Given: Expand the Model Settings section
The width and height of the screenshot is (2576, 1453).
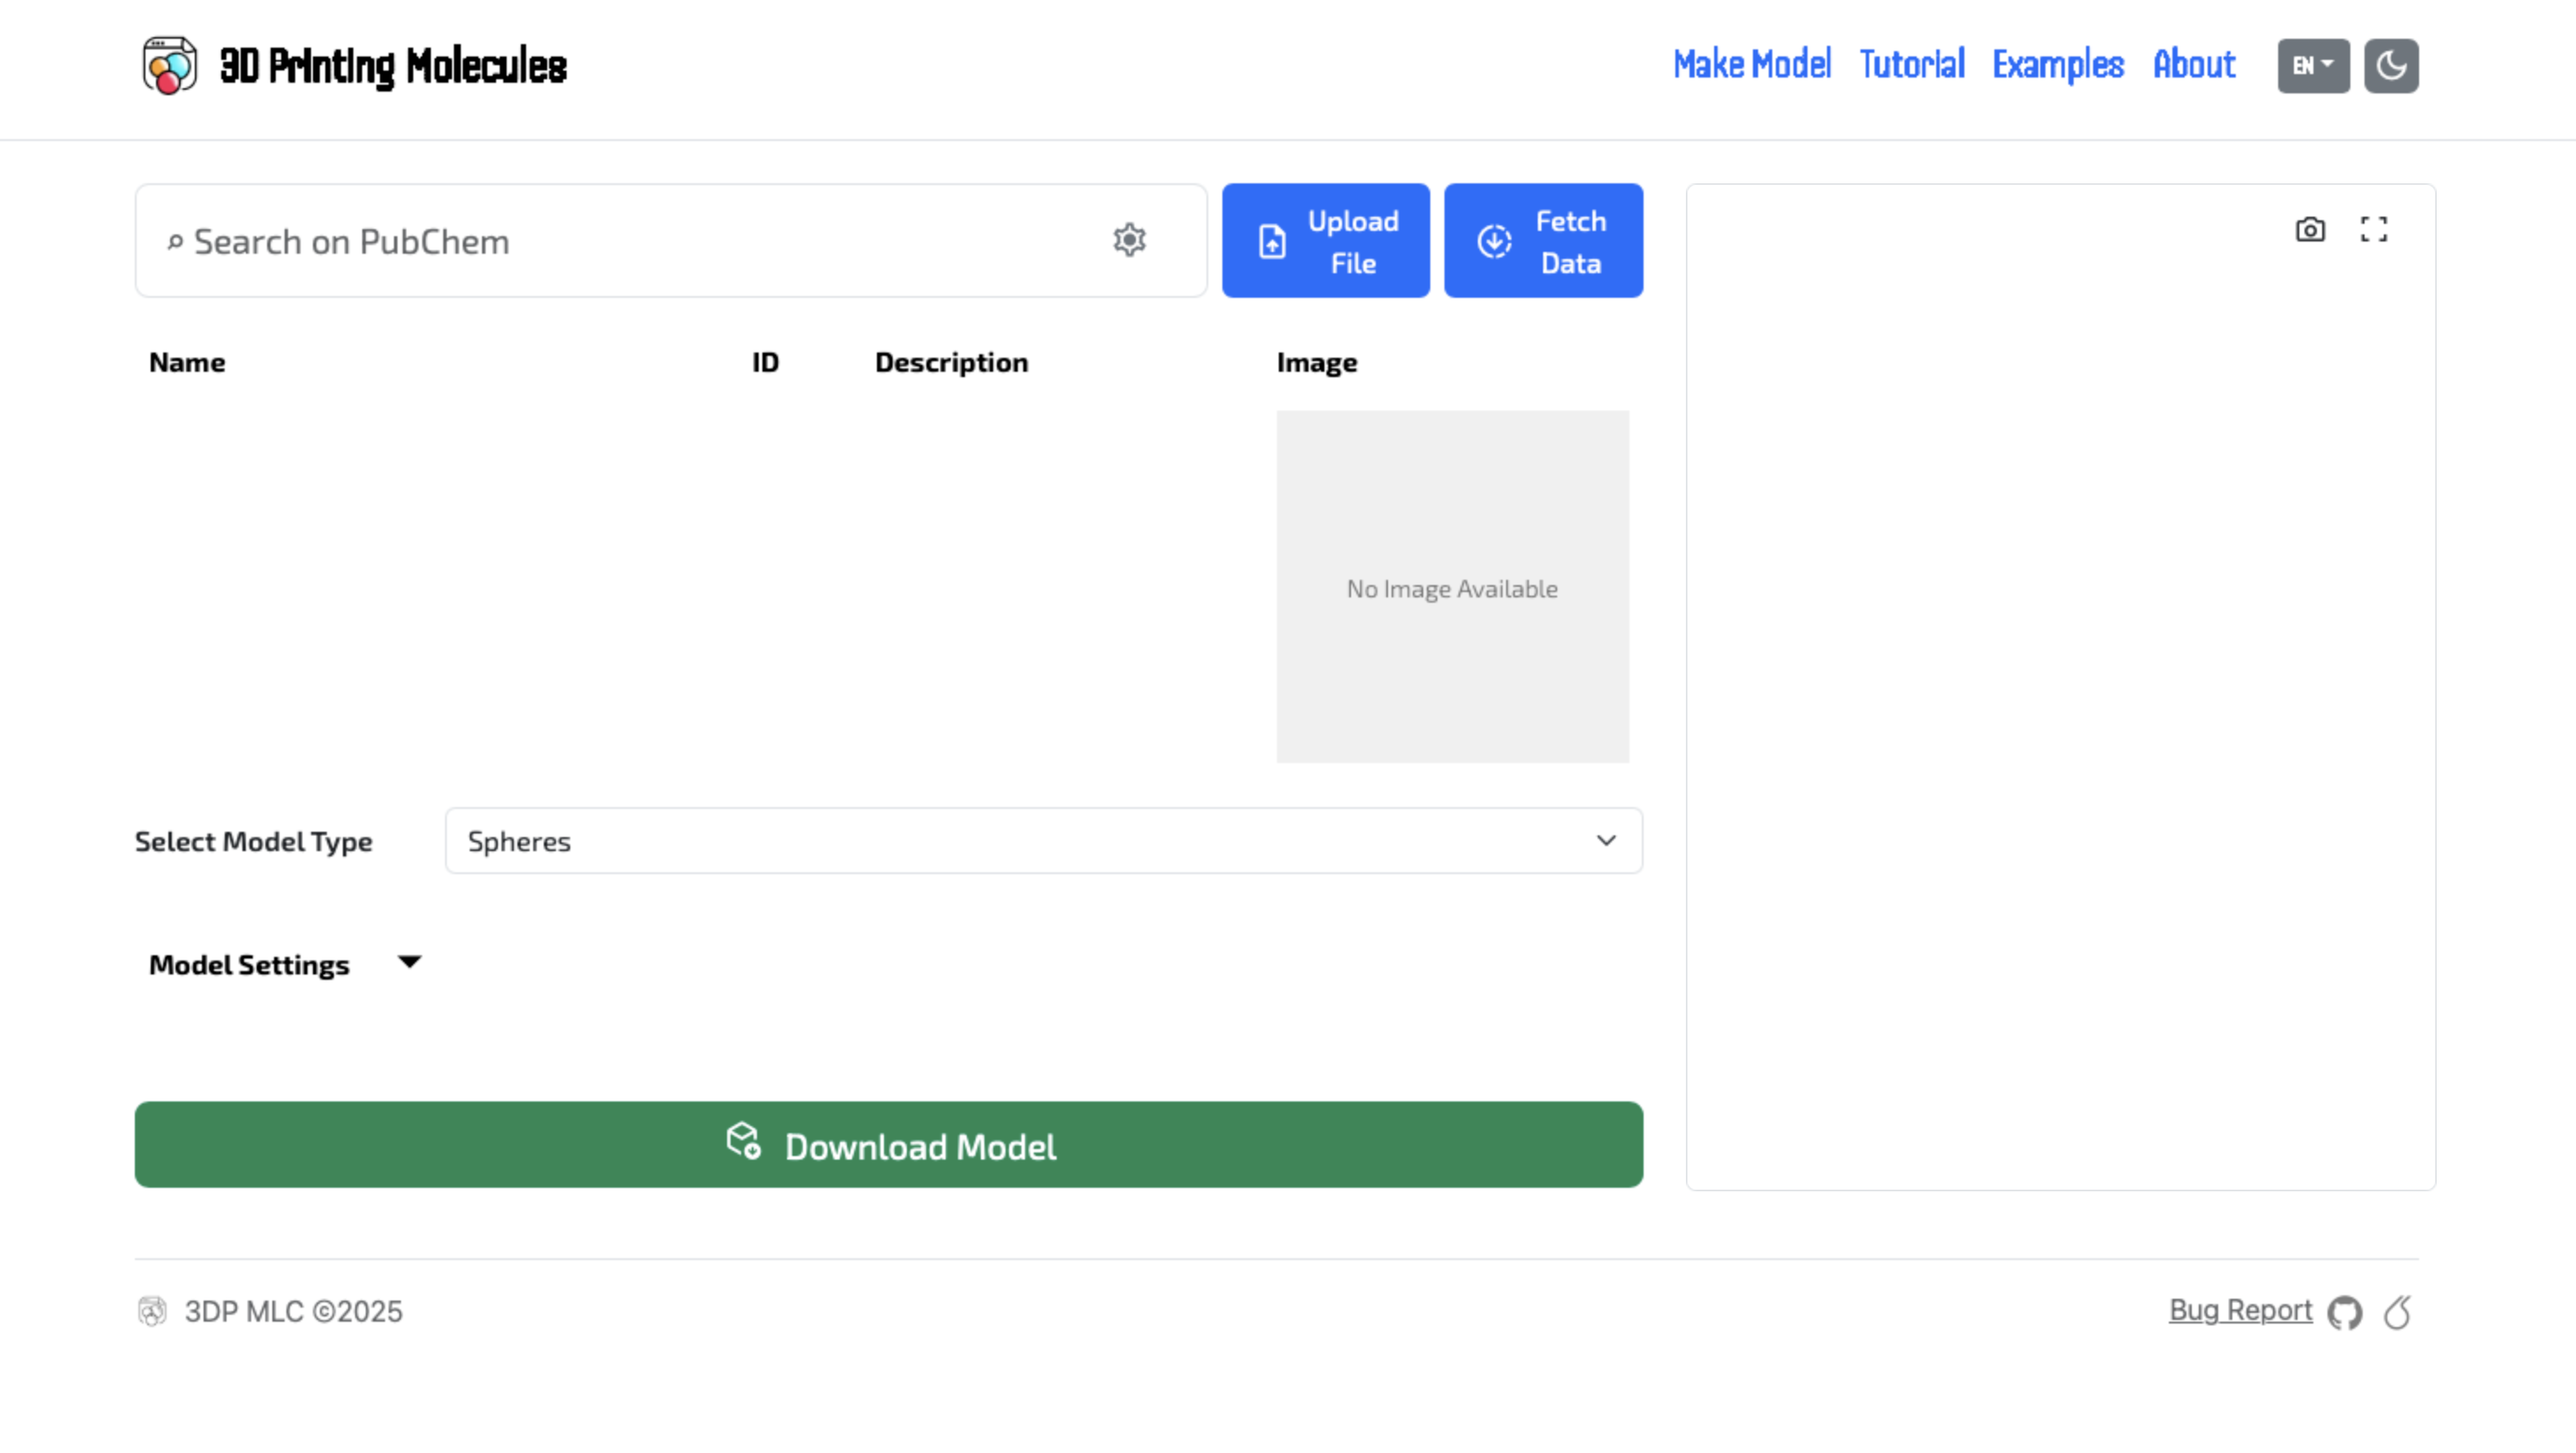Looking at the screenshot, I should click(285, 964).
